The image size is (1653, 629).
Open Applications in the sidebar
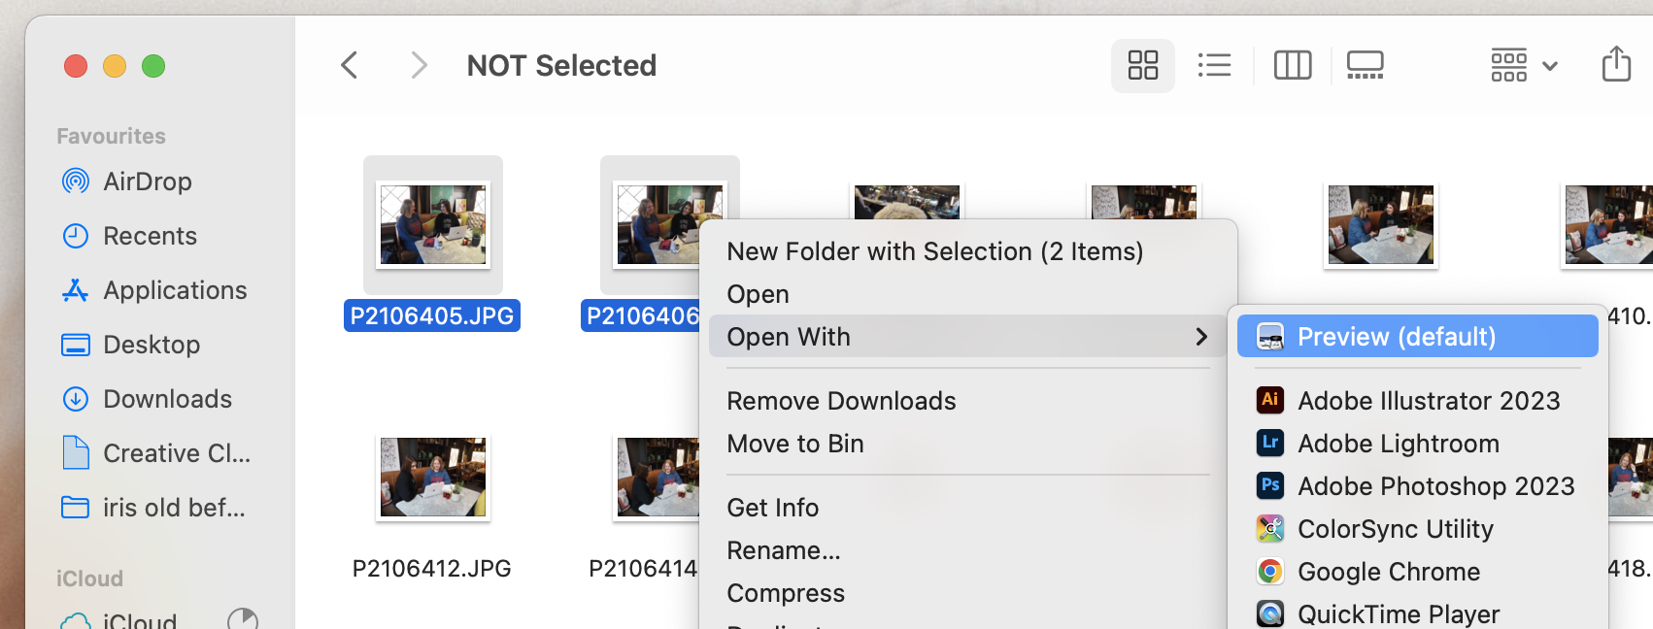[x=175, y=289]
